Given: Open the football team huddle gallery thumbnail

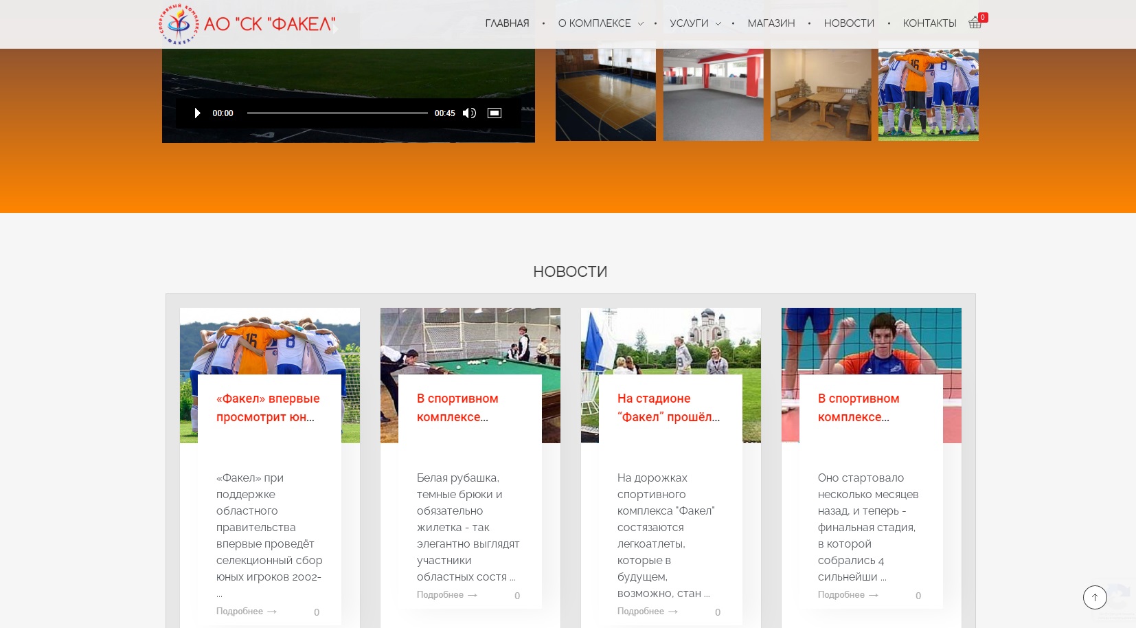Looking at the screenshot, I should click(929, 91).
